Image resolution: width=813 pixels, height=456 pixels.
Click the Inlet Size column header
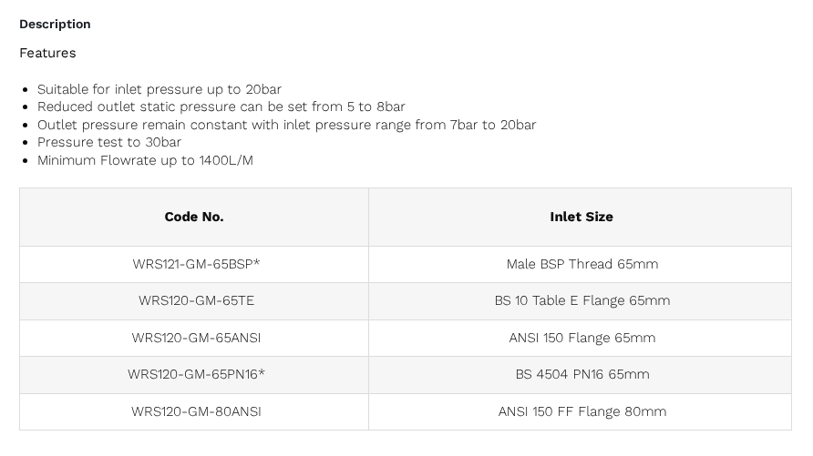click(581, 217)
